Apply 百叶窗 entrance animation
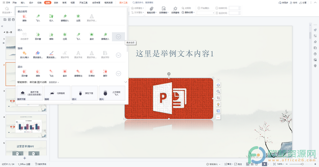The image size is (319, 167). tap(38, 36)
